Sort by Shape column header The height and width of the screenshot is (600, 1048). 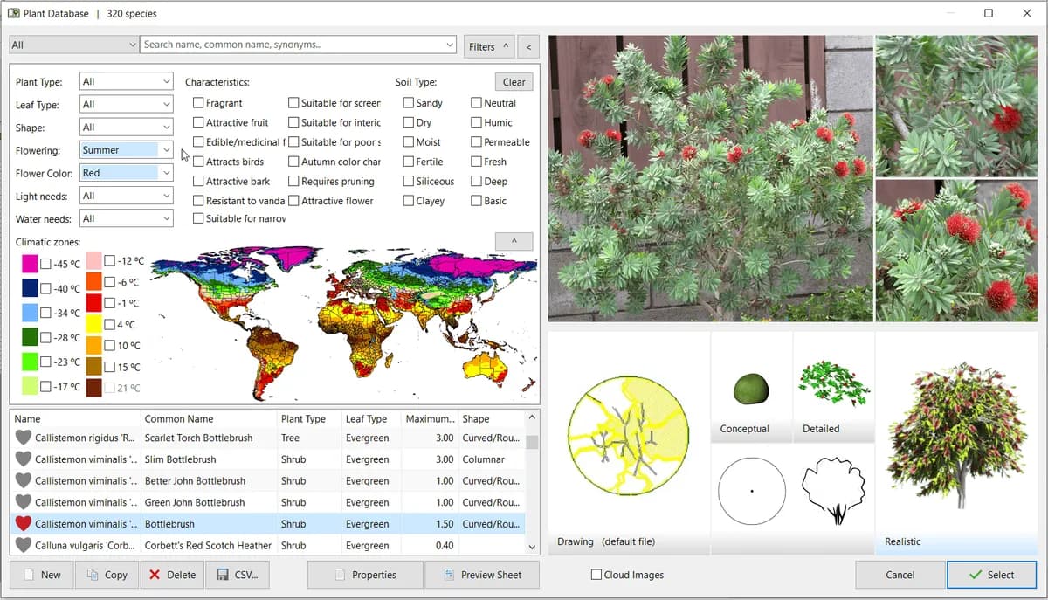coord(491,418)
